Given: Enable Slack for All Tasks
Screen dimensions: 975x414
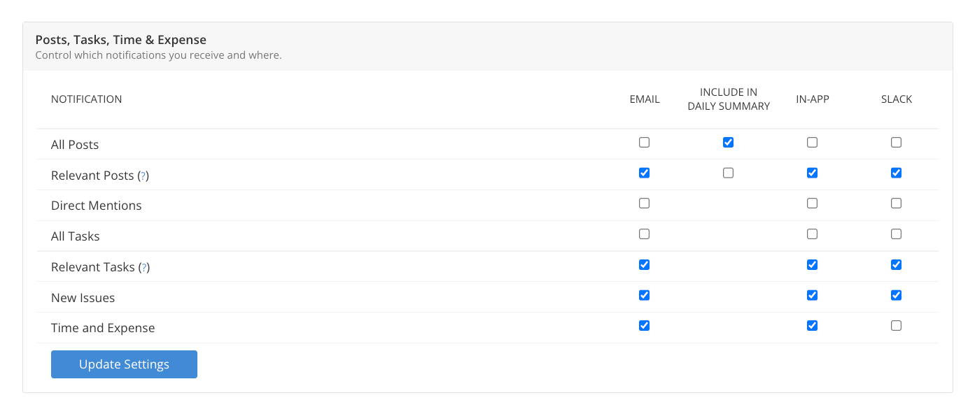Looking at the screenshot, I should pyautogui.click(x=896, y=234).
